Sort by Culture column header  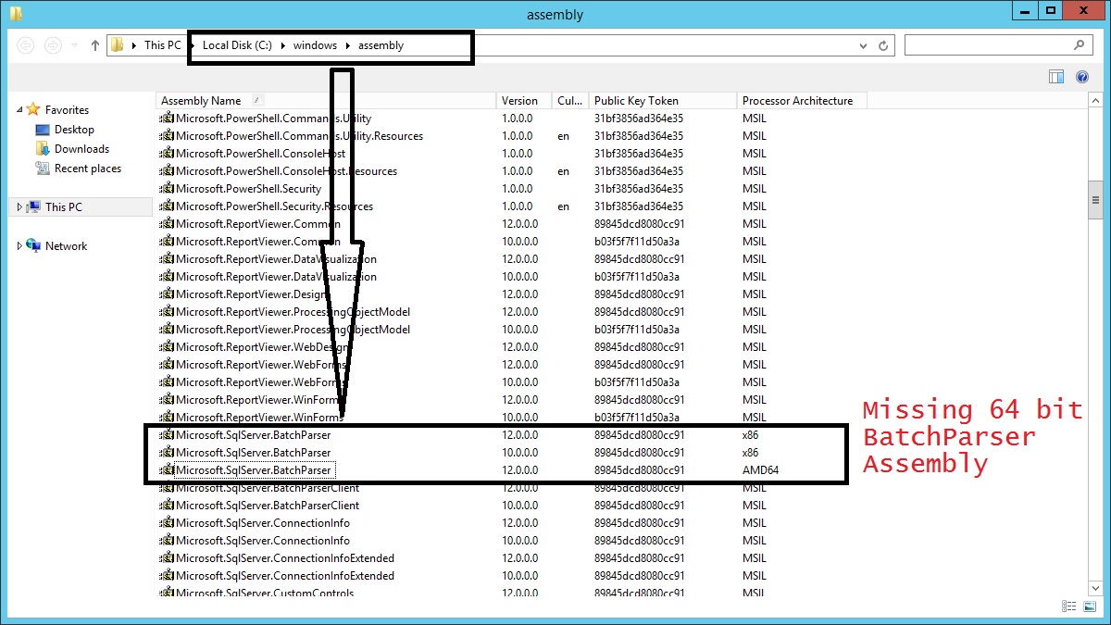tap(570, 101)
